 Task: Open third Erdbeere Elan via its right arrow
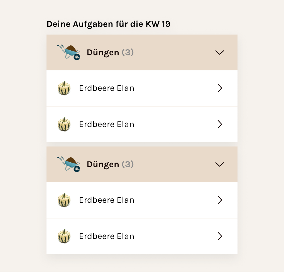click(220, 200)
